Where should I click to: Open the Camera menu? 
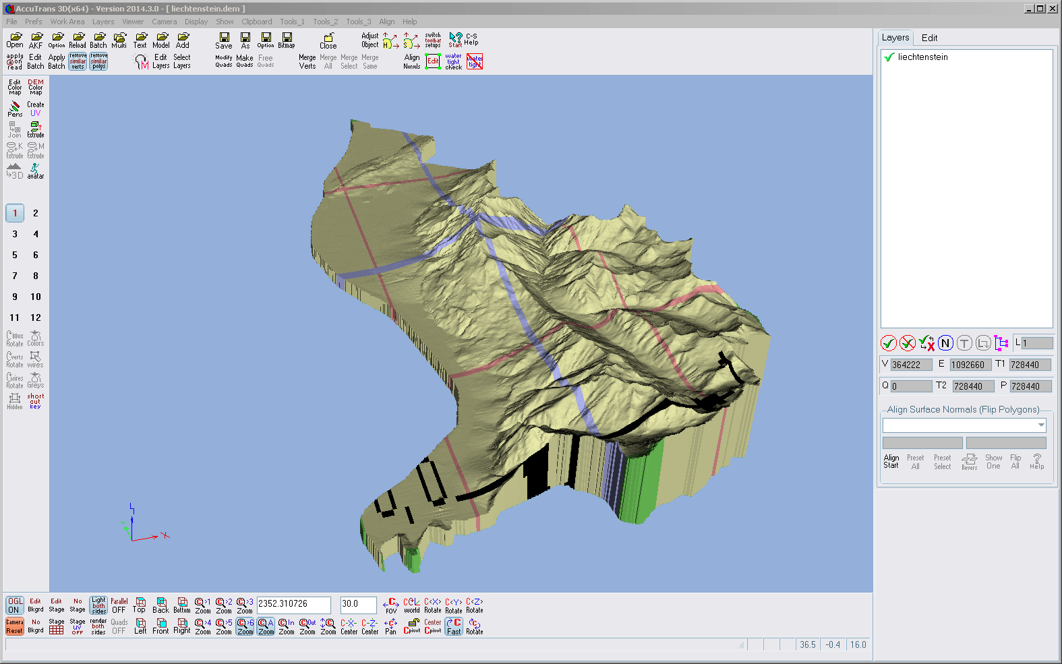click(164, 22)
